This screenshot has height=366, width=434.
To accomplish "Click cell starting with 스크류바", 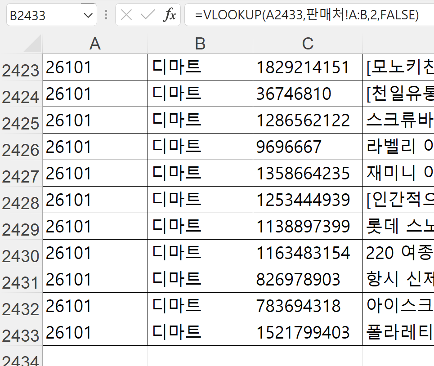I will [x=398, y=121].
